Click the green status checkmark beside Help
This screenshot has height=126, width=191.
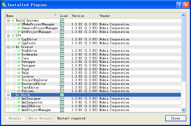click(x=19, y=73)
